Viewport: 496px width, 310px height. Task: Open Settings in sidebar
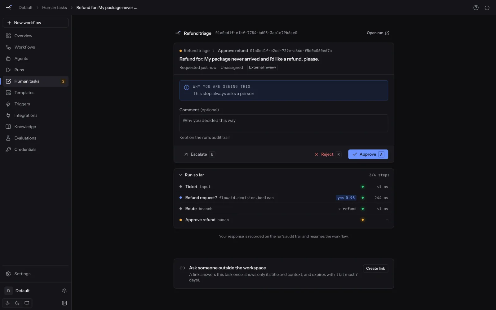click(x=36, y=274)
